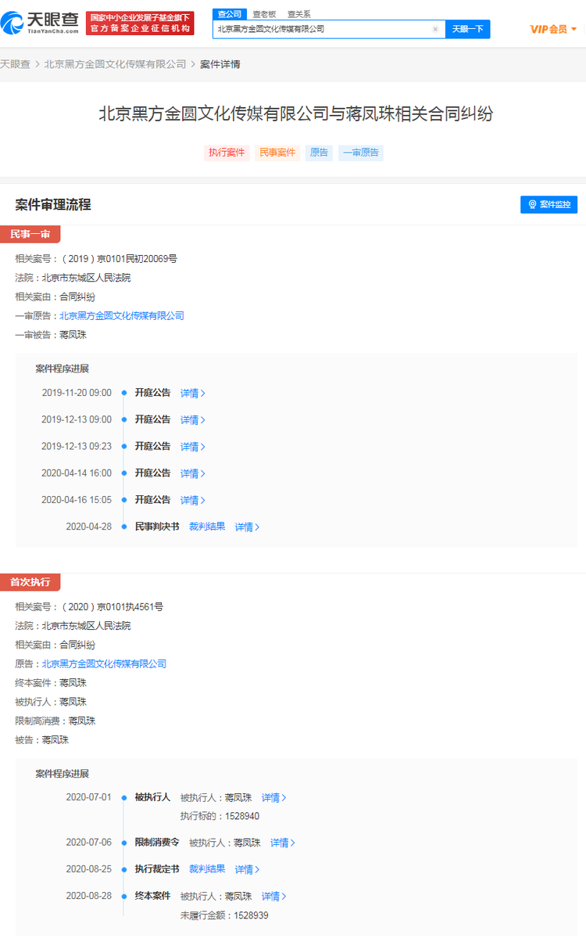Click 未履行金额：1528939 text
Viewport: 586px width, 942px height.
coord(224,915)
